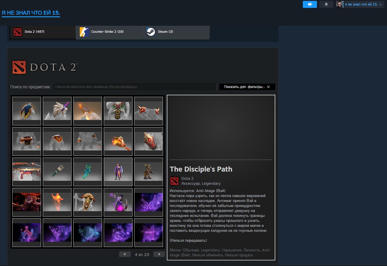Click the 'The Disciple's Path' item title
387x266 pixels.
click(201, 169)
